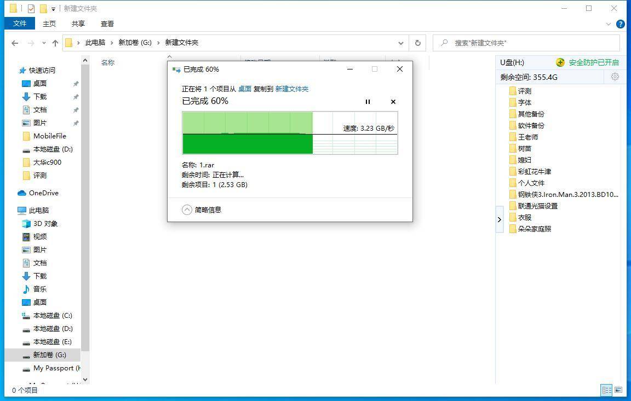The width and height of the screenshot is (631, 401).
Task: Open the quick access toolbar dropdown arrow
Action: 53,8
